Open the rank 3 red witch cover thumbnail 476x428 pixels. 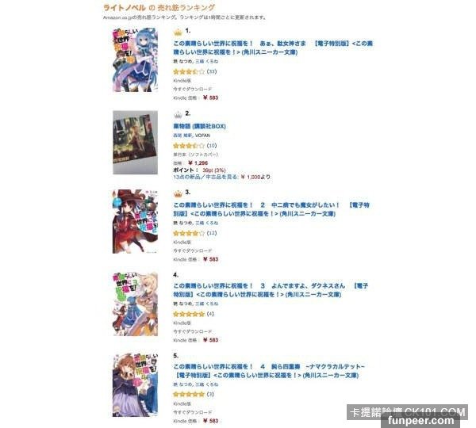point(136,221)
